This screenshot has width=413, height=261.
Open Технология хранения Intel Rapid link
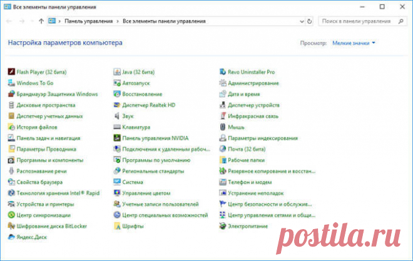click(58, 193)
